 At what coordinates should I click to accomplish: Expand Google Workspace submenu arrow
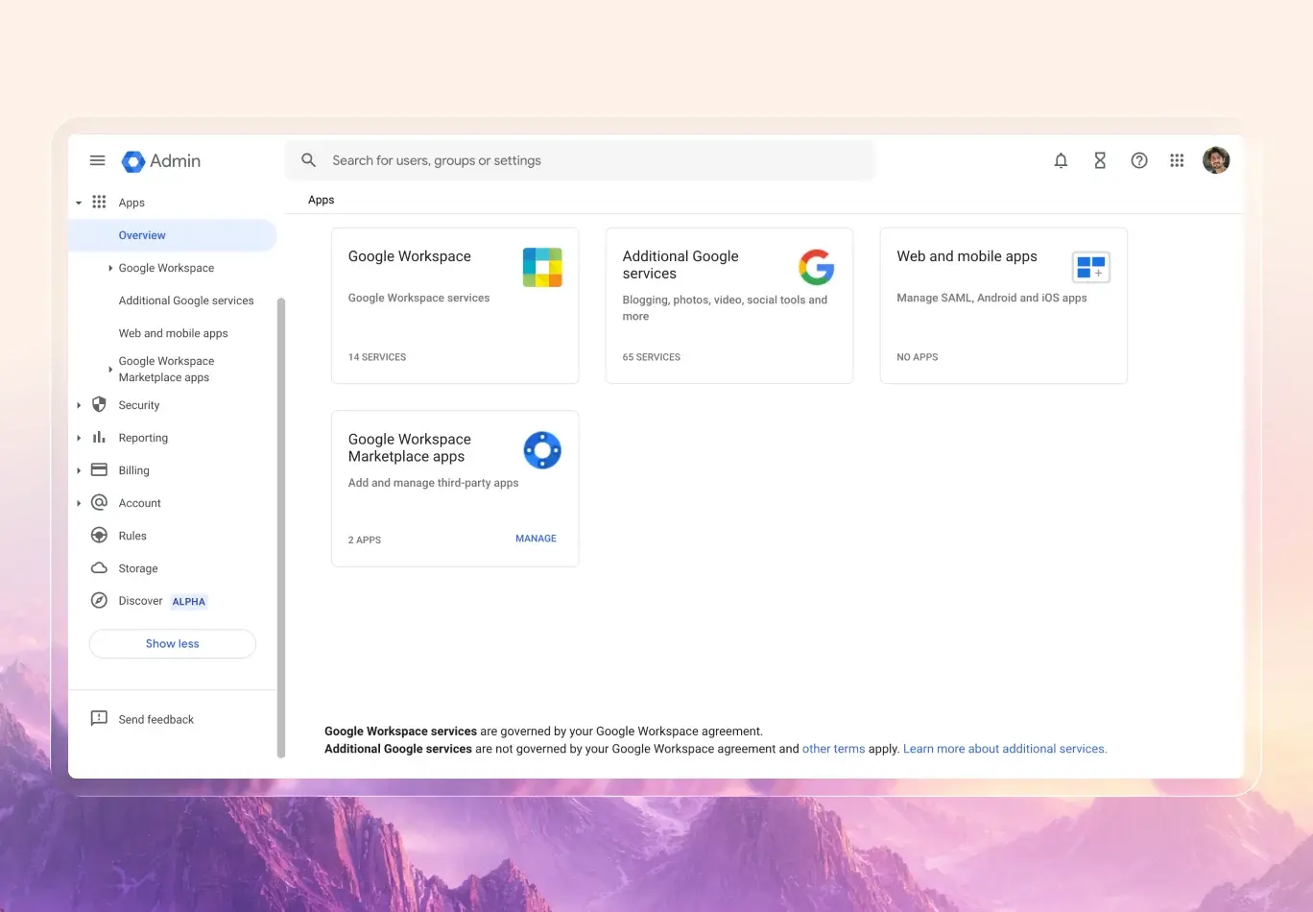tap(110, 268)
